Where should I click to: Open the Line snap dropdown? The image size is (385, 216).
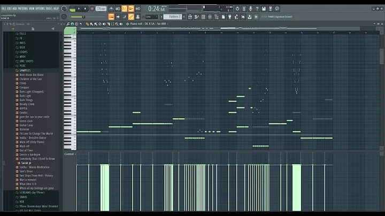click(151, 17)
